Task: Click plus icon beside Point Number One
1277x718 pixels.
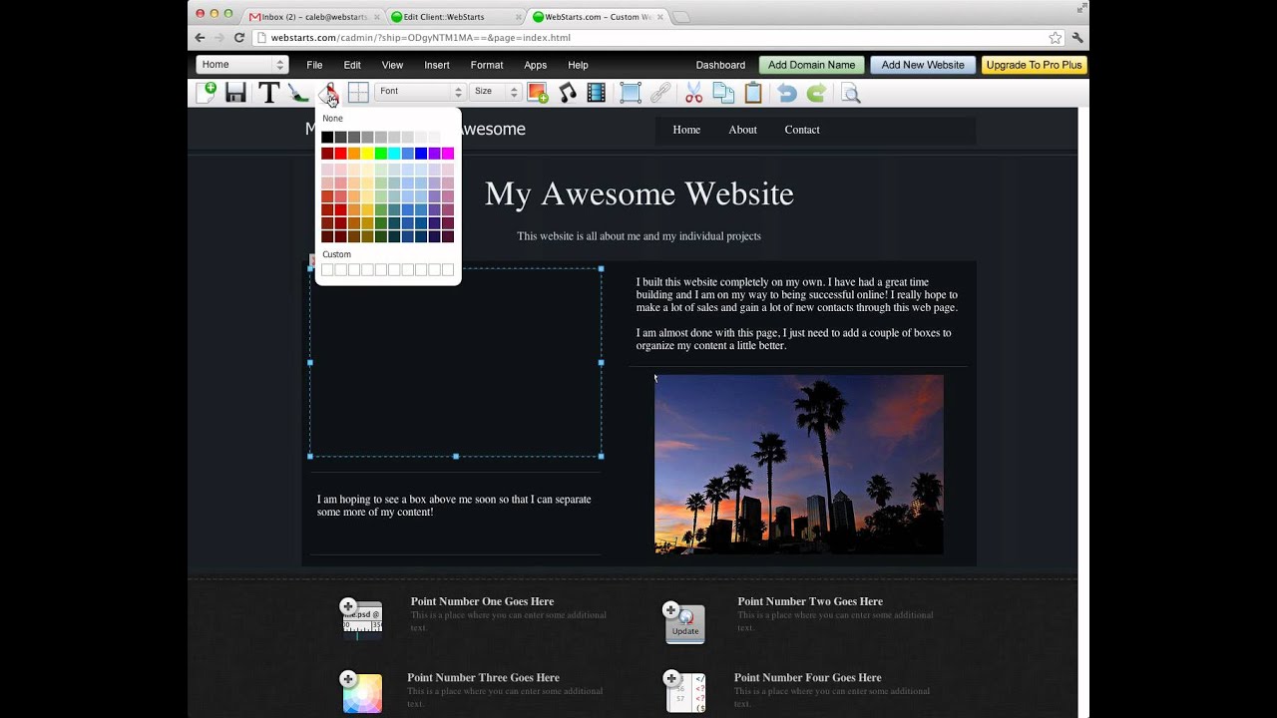Action: pyautogui.click(x=347, y=606)
